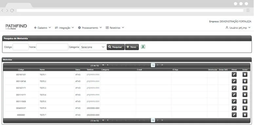Sort by the Código column header
The height and width of the screenshot is (127, 254).
(x=21, y=70)
